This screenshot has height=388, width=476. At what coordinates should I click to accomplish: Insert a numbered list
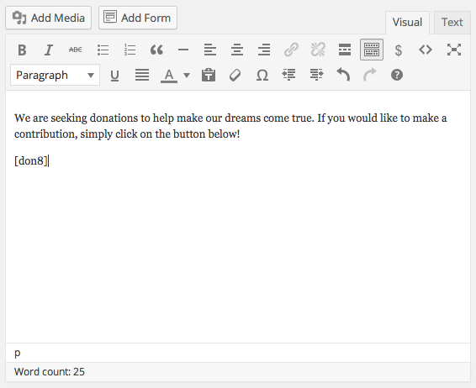pos(130,50)
